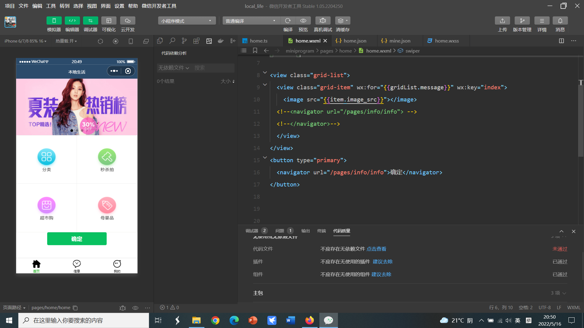Open the editor more actions ellipsis

(574, 41)
